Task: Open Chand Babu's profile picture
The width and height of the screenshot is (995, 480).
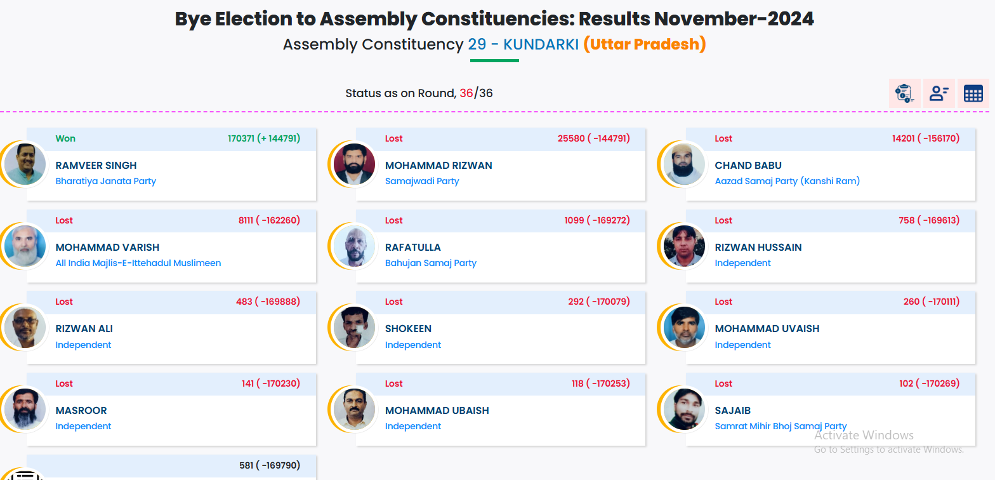Action: (684, 164)
